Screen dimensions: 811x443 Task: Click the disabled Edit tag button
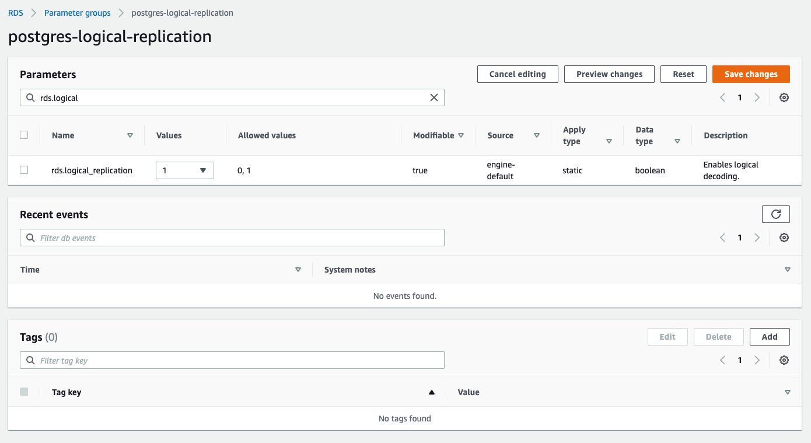667,337
